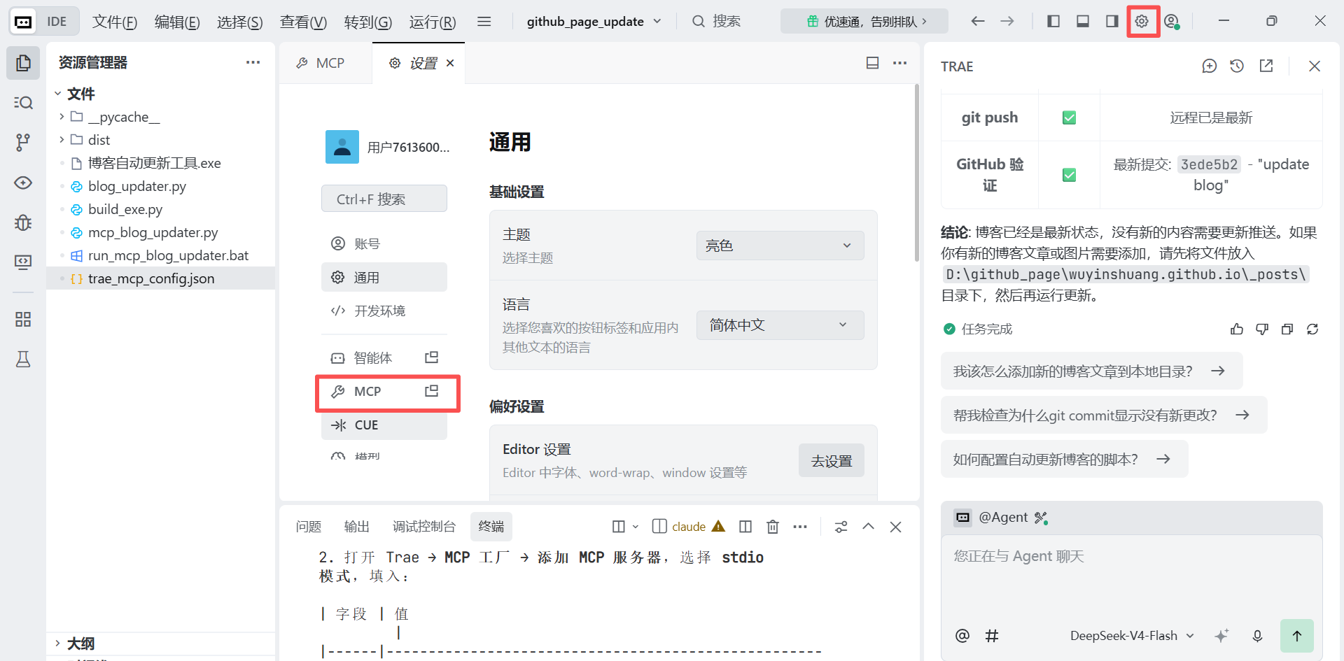Start a new chat in TRAE panel
This screenshot has width=1344, height=661.
1210,66
